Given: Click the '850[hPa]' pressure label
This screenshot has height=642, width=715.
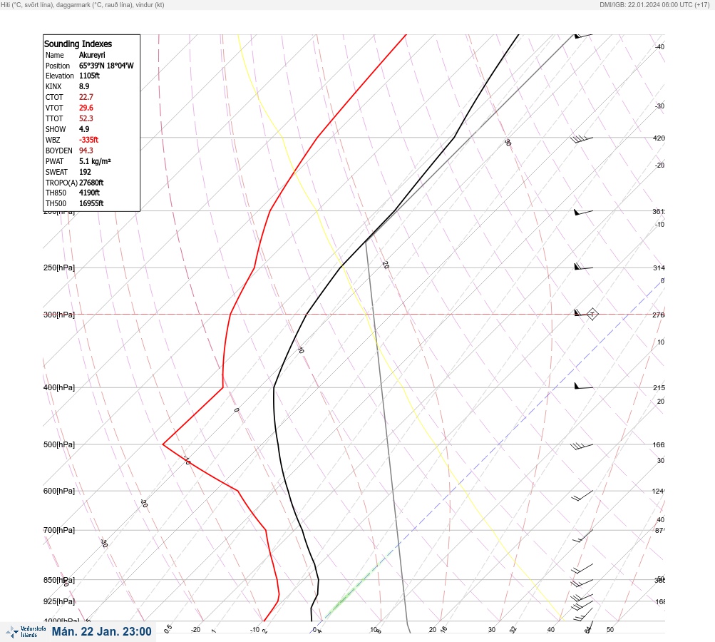Looking at the screenshot, I should [x=59, y=580].
